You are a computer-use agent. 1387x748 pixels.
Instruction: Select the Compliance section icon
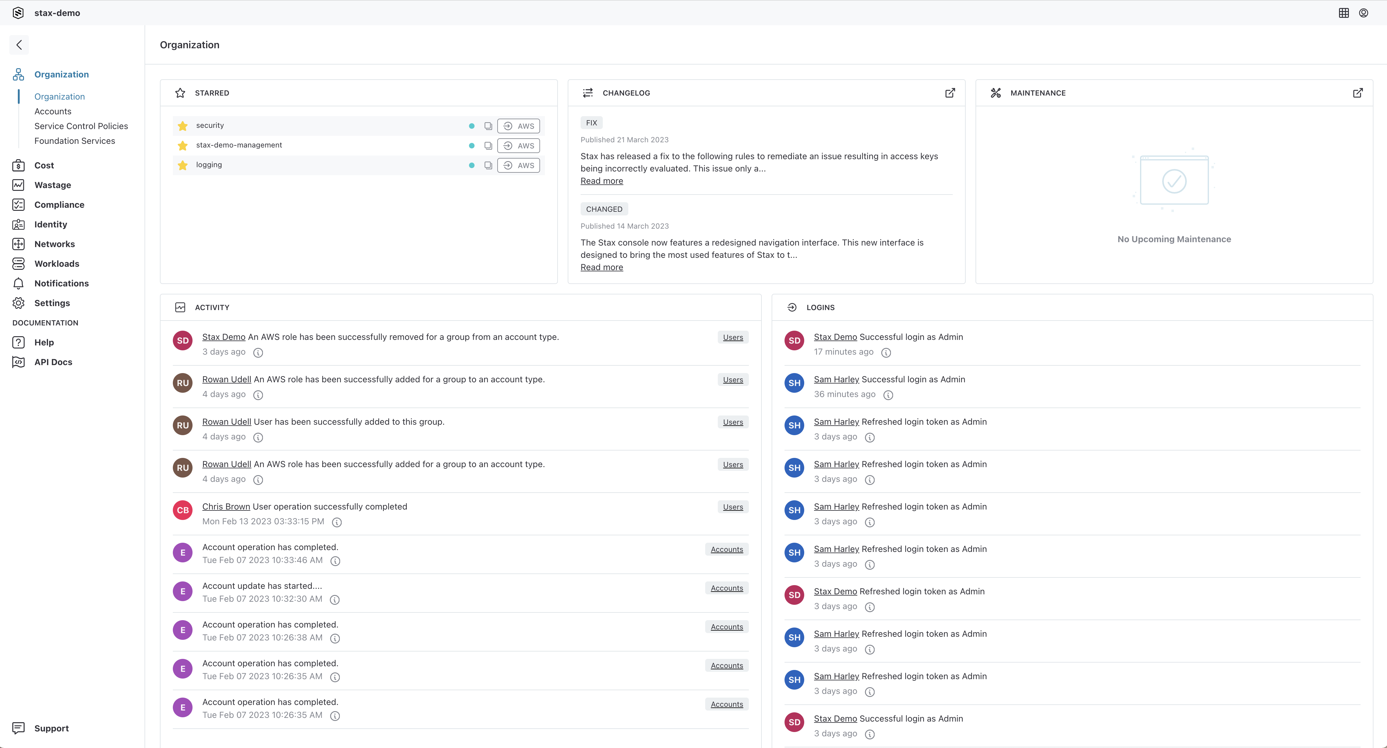coord(18,204)
